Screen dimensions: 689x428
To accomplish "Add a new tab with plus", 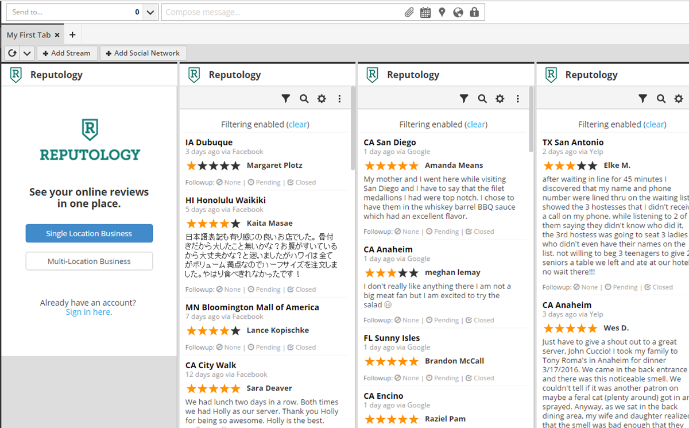I will click(72, 35).
